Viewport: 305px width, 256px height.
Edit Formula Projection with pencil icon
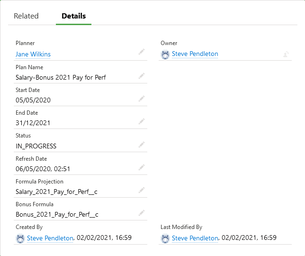pyautogui.click(x=142, y=190)
